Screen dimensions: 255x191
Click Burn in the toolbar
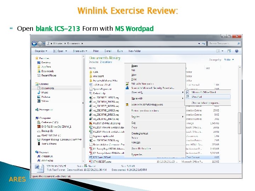pyautogui.click(x=120, y=51)
